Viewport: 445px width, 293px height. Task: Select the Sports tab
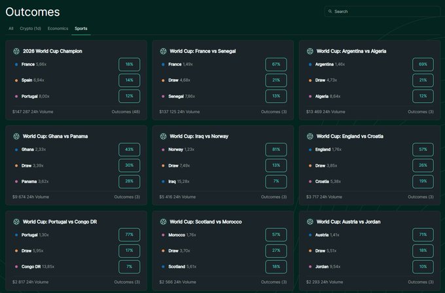point(81,28)
